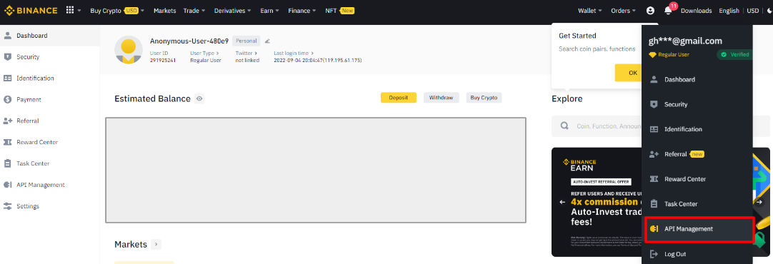Click Log Out icon in account dropdown
This screenshot has height=264, width=773.
tap(654, 254)
